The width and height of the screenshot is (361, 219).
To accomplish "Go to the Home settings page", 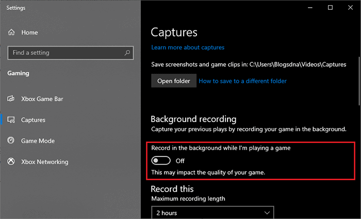I will 29,32.
